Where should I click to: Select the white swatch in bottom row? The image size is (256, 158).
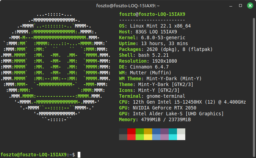[x=181, y=137]
